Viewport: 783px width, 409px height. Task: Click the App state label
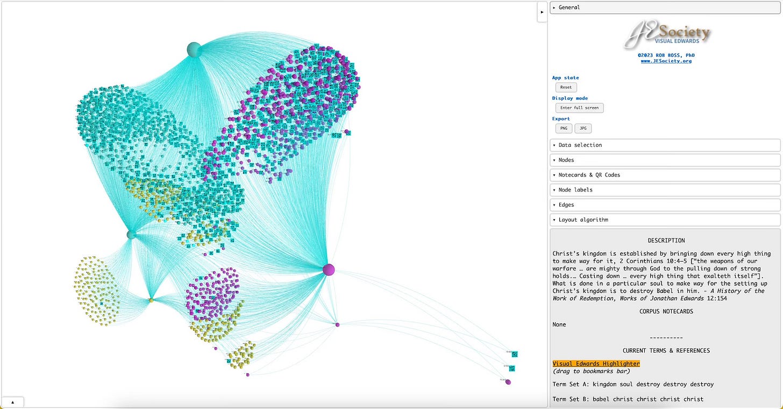[x=566, y=78]
